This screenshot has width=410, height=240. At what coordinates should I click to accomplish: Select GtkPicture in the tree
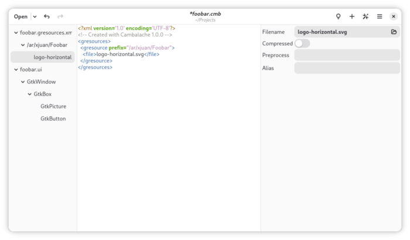(x=53, y=107)
